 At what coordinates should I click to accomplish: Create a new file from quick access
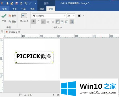[8, 3]
